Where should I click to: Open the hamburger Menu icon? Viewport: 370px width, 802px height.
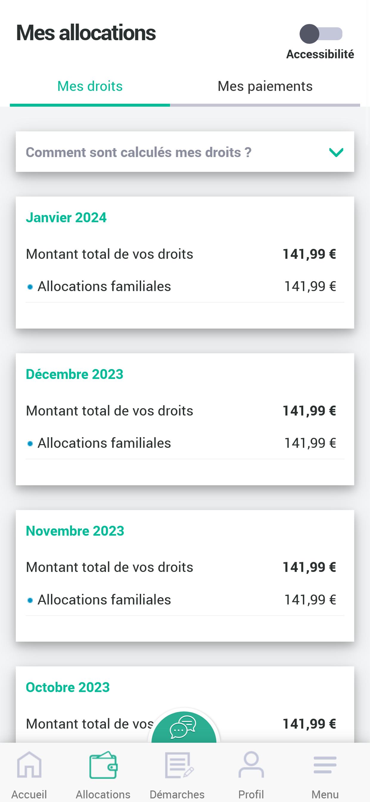(x=325, y=765)
